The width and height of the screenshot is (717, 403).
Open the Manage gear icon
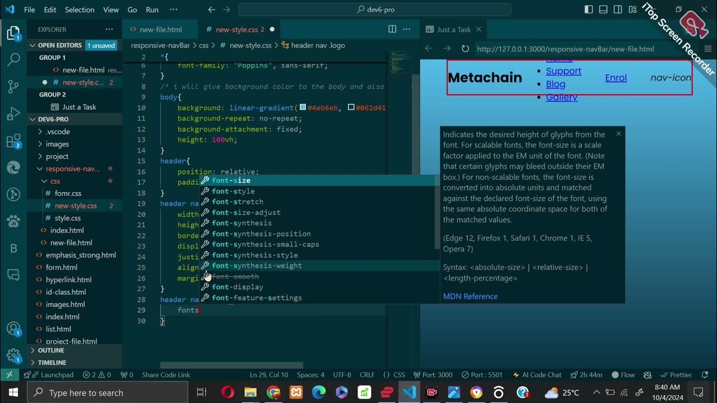click(13, 355)
